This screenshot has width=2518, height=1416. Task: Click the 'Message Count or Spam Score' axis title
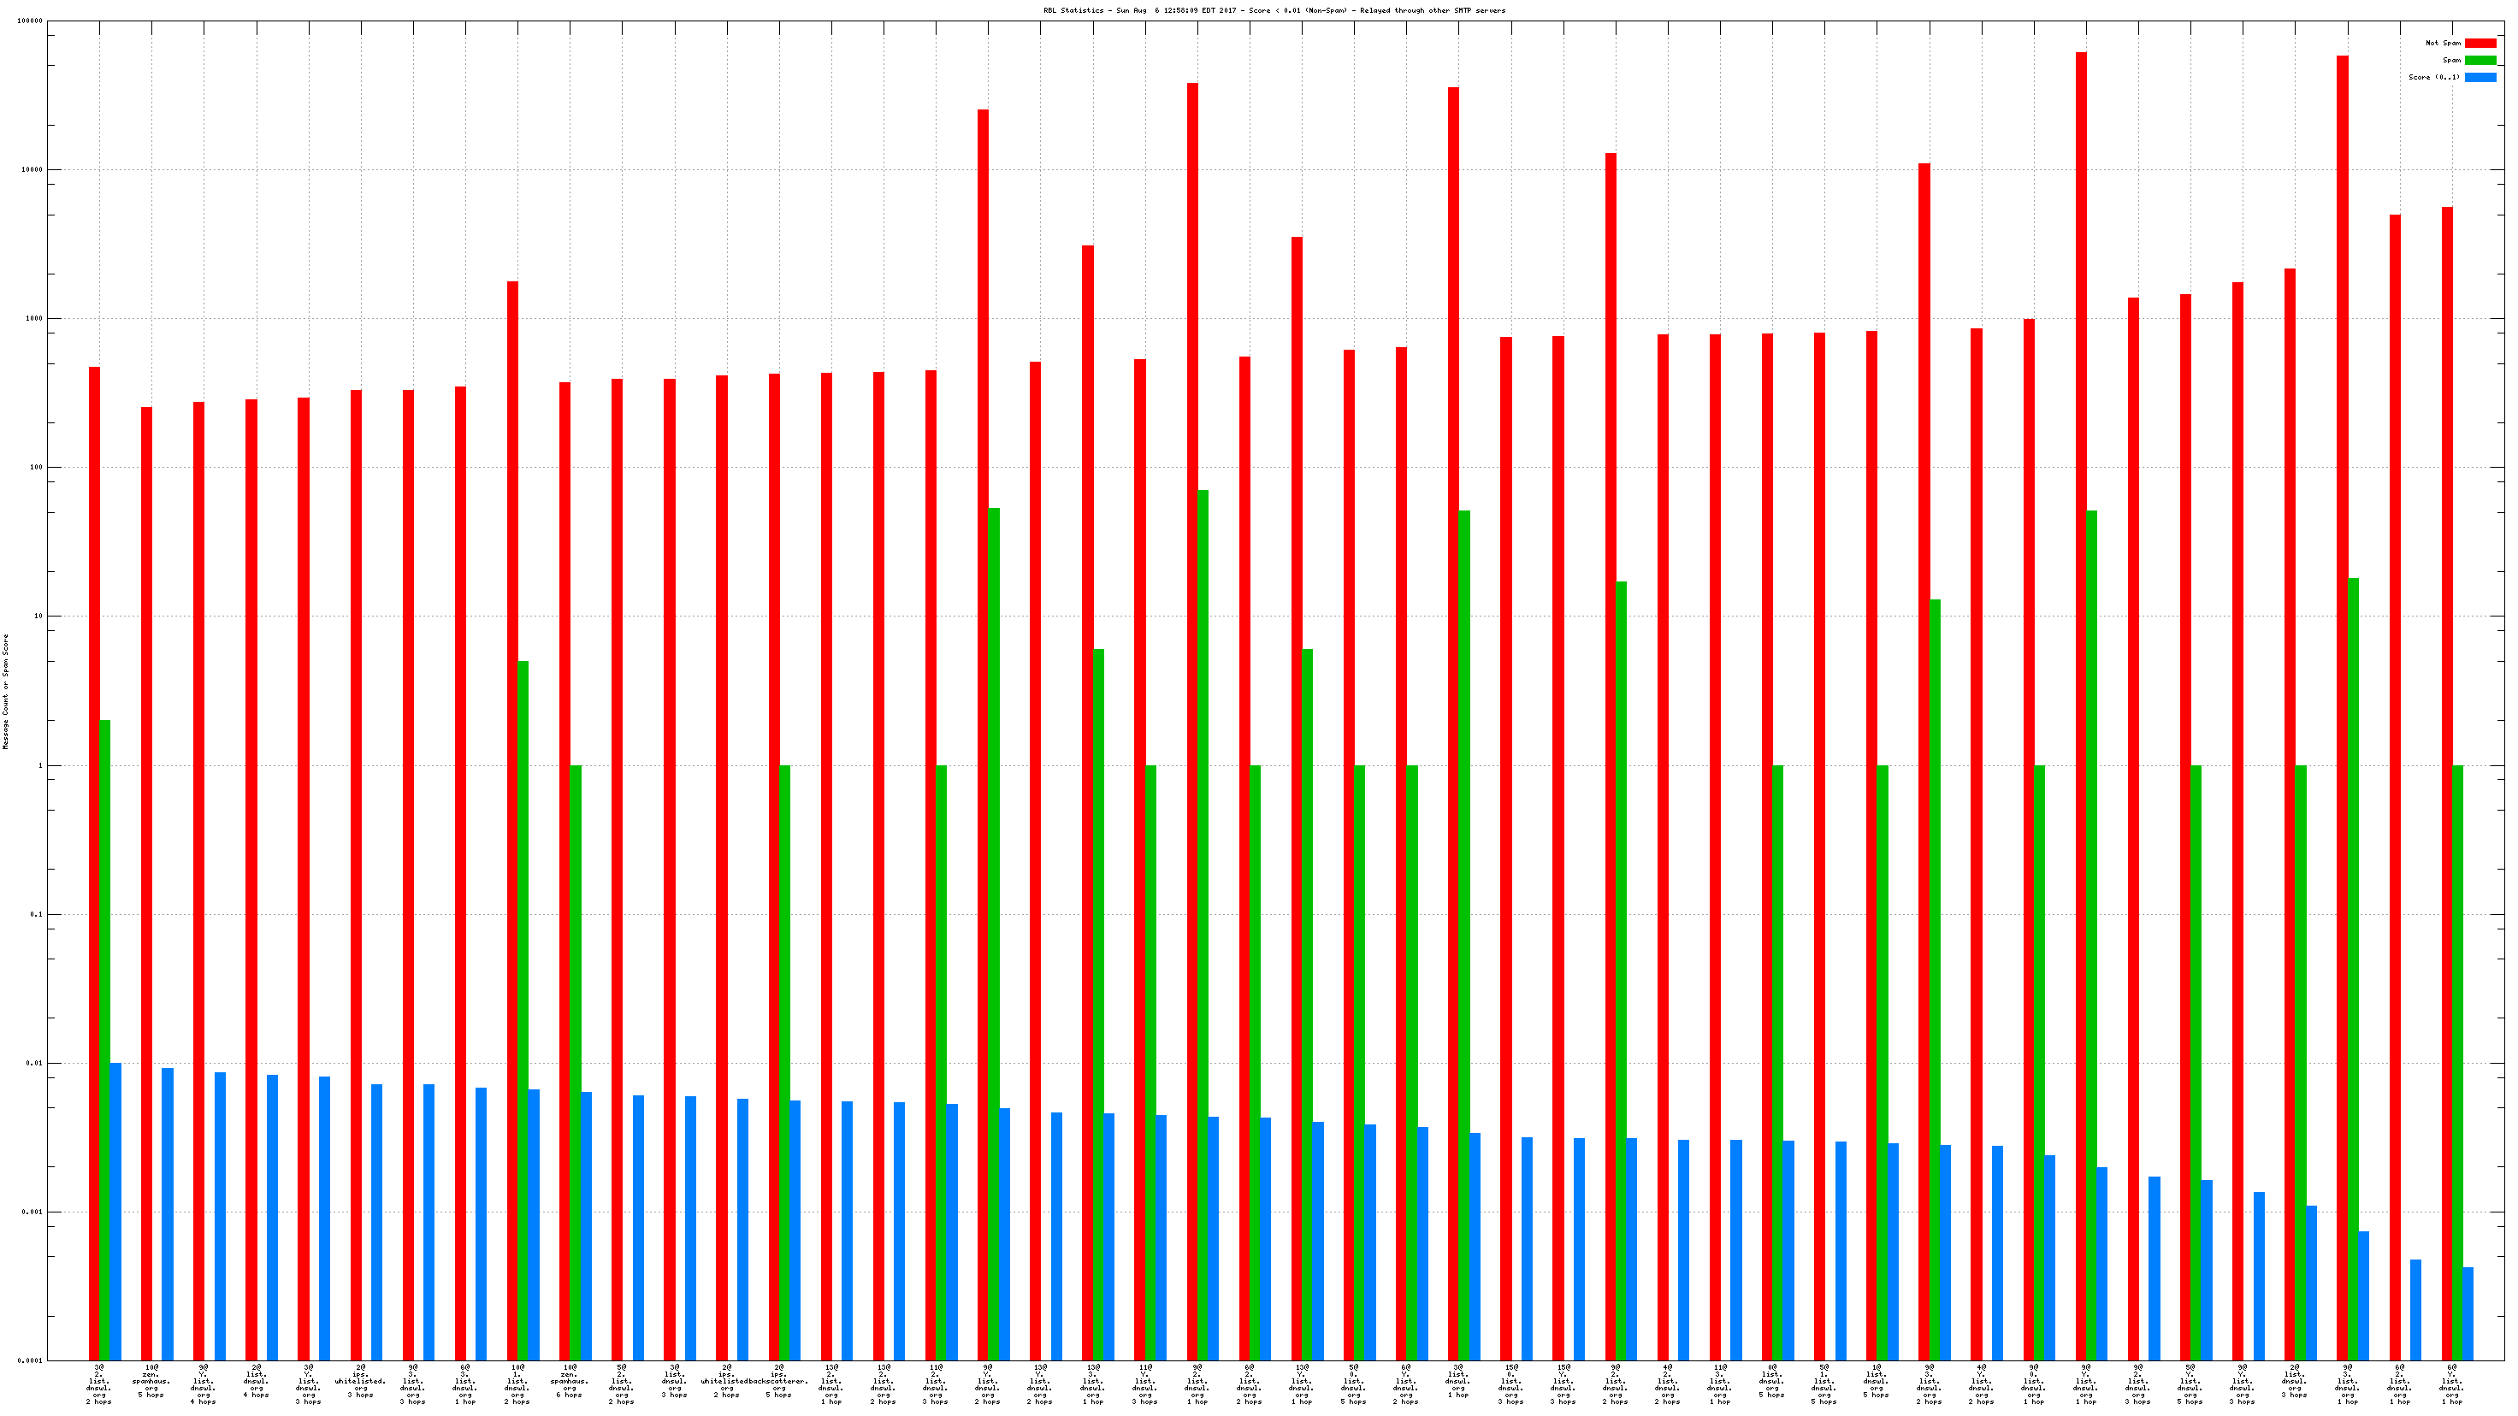pyautogui.click(x=6, y=692)
